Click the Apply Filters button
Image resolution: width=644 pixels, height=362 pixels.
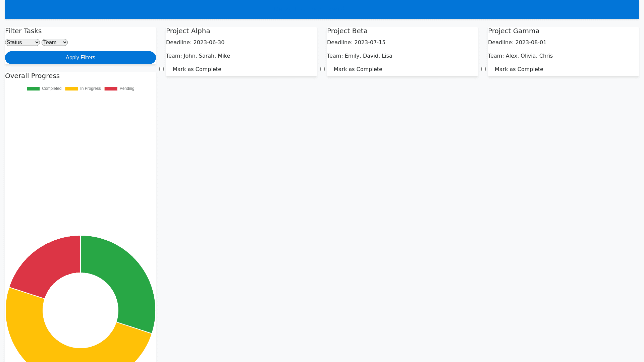pos(80,58)
